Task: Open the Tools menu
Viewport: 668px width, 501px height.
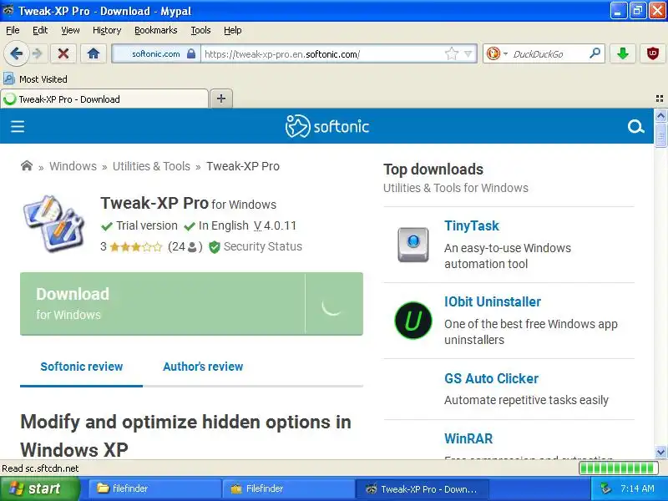Action: (200, 30)
